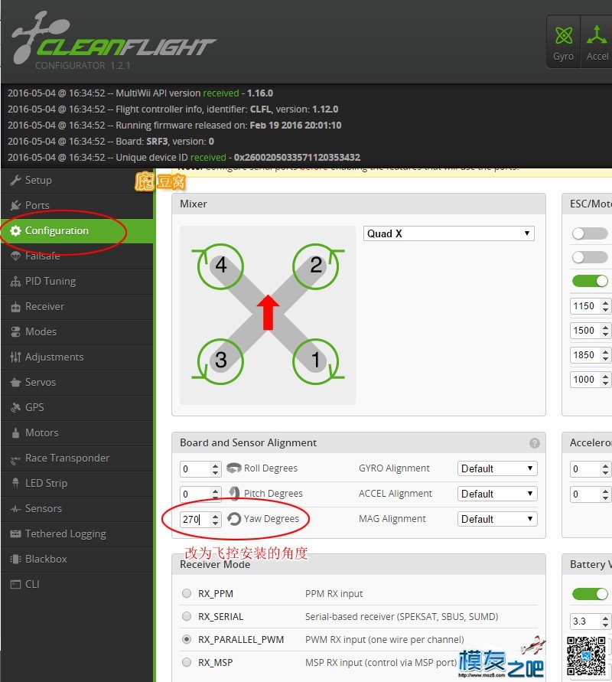The width and height of the screenshot is (612, 682).
Task: Click the Quad X mixer diagram
Action: point(268,315)
